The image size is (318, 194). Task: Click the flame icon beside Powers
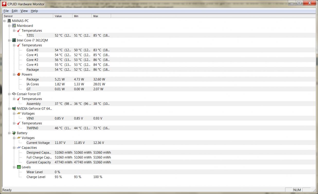[19, 75]
